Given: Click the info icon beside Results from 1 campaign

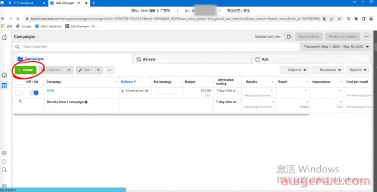Looking at the screenshot, I should (86, 102).
